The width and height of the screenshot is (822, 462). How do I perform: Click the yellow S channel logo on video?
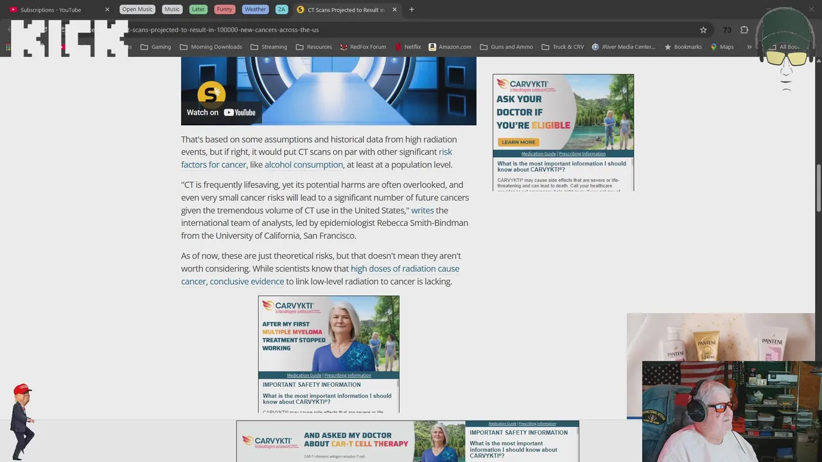pos(211,95)
